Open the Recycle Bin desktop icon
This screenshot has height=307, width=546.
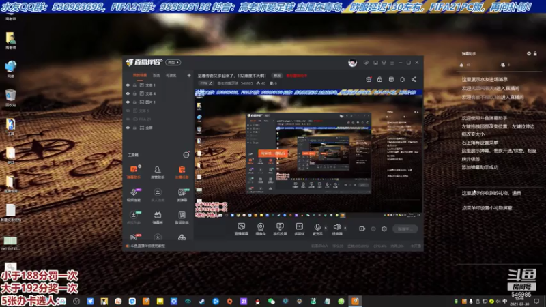(10, 98)
